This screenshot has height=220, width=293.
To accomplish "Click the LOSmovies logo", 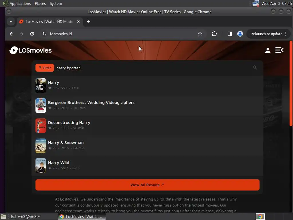I will [x=30, y=50].
